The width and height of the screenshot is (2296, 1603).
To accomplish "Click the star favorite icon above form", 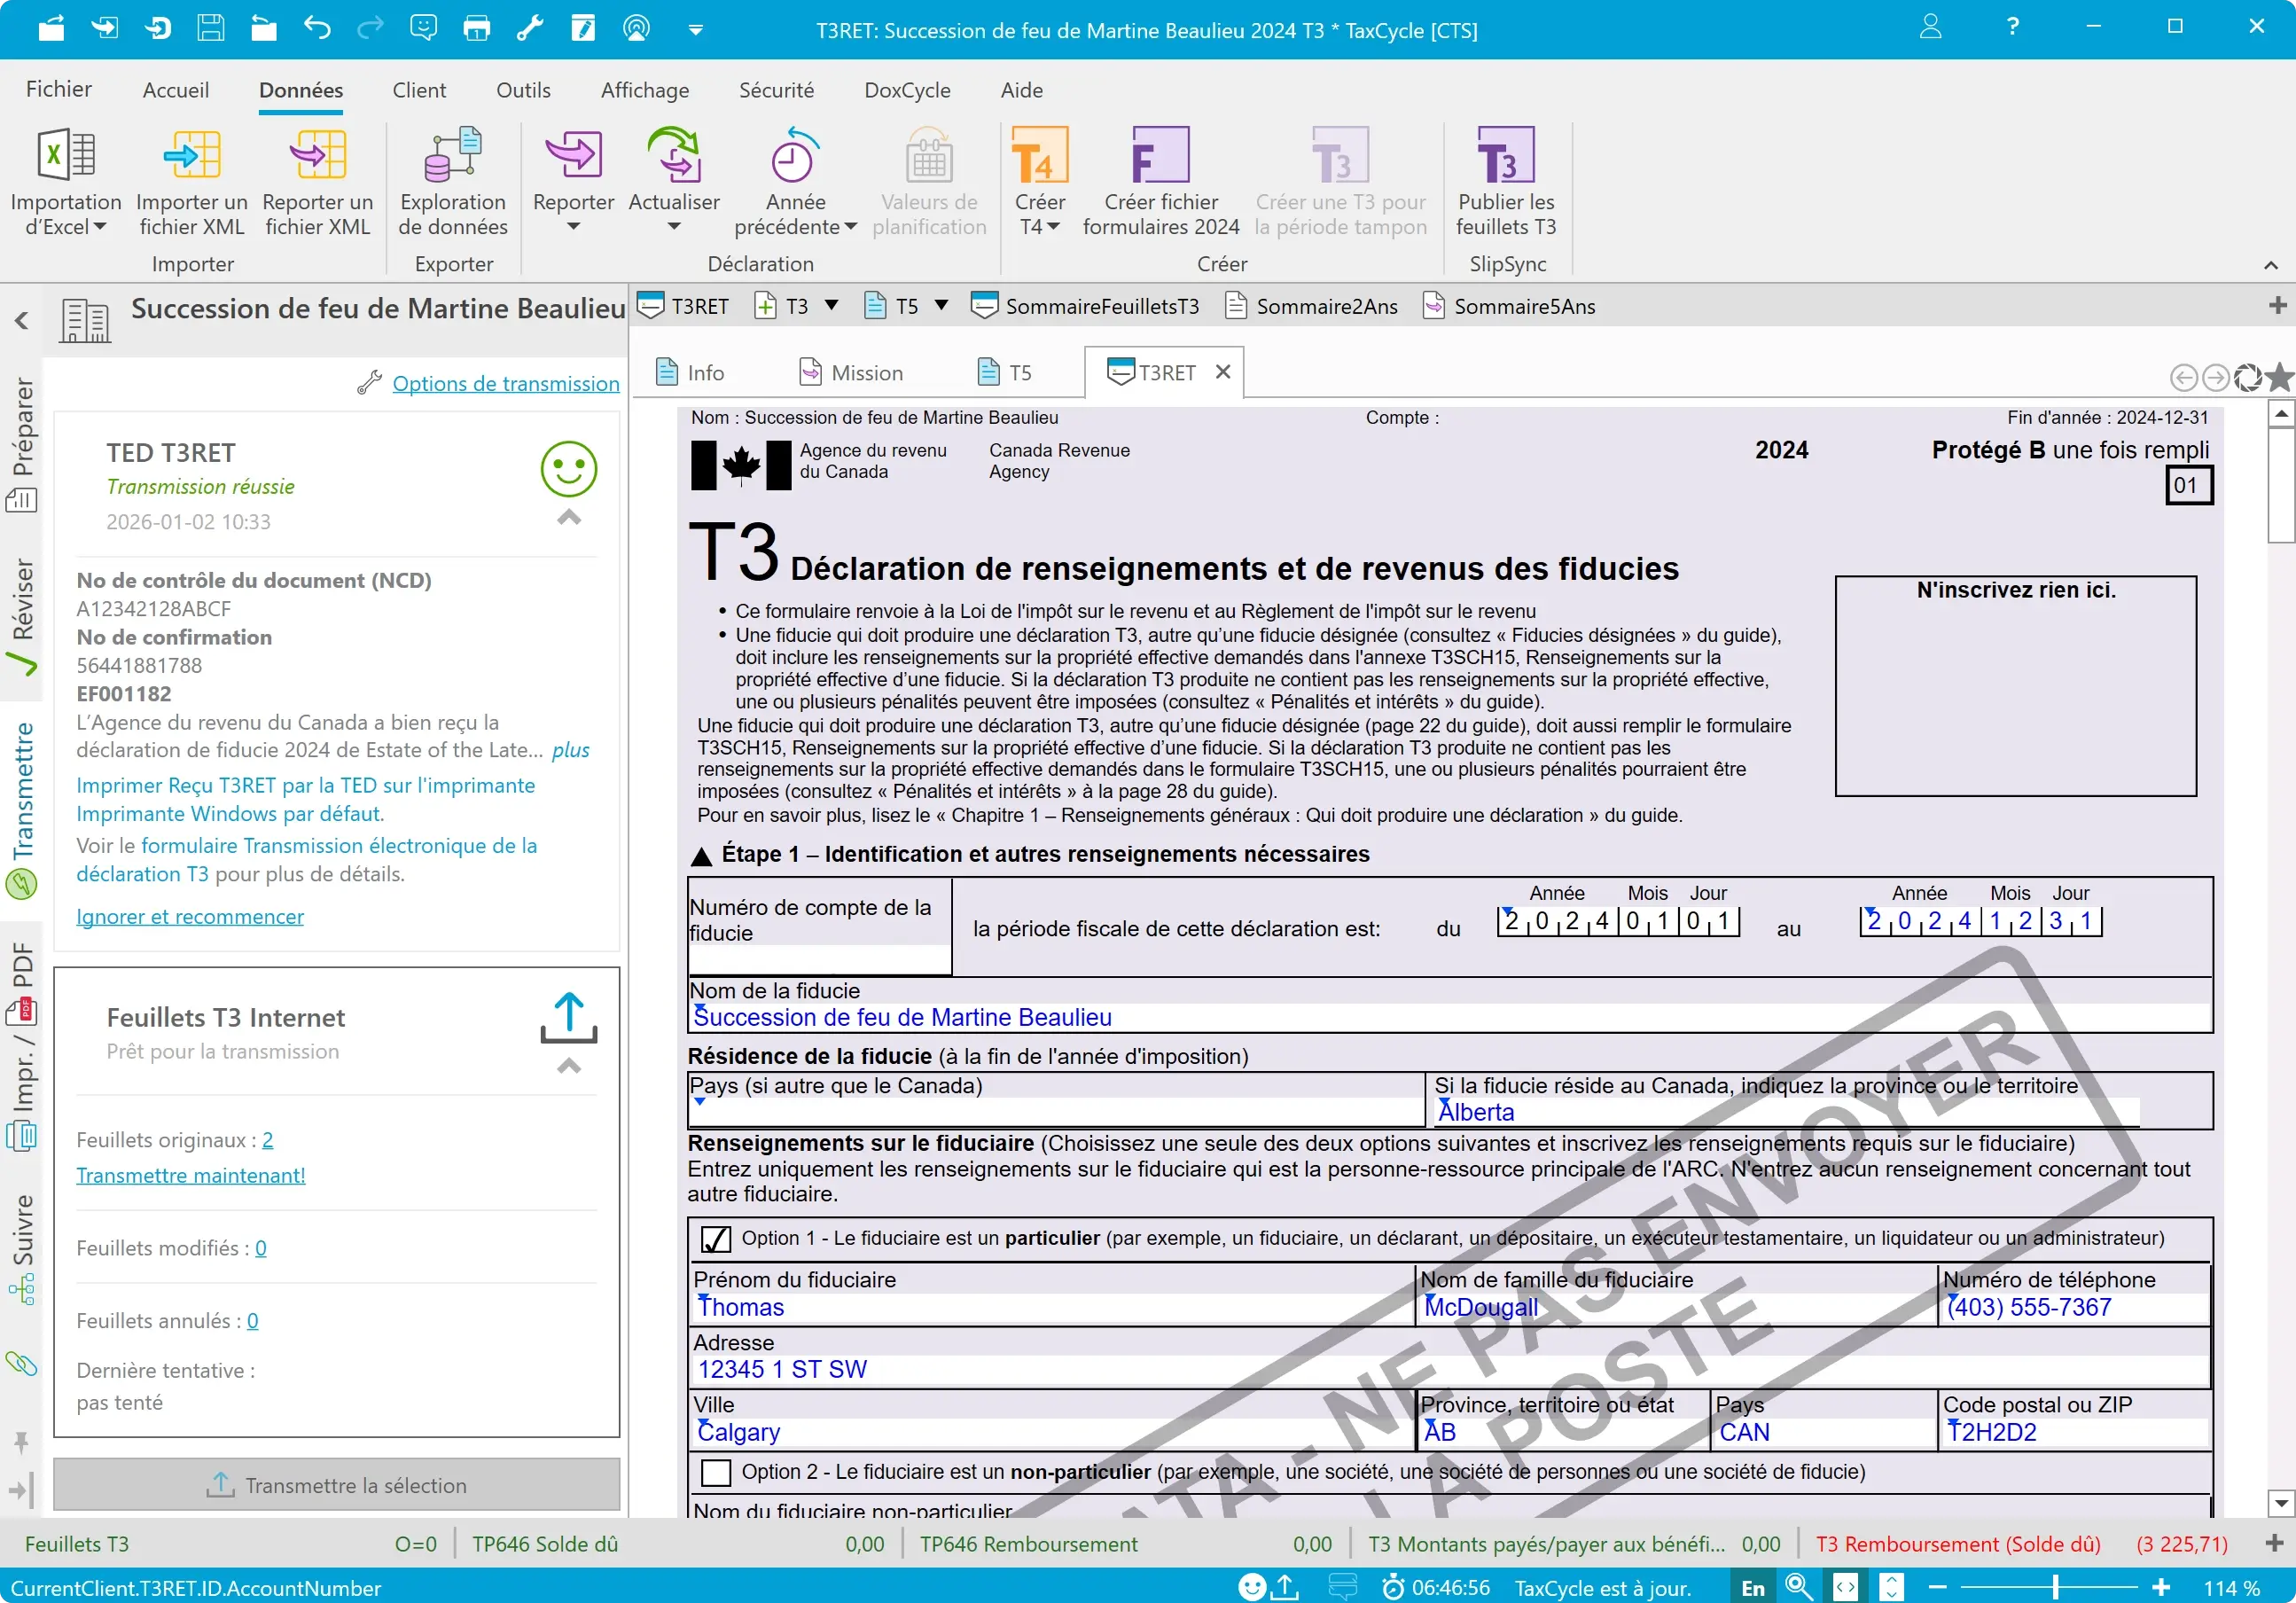I will click(x=2279, y=377).
